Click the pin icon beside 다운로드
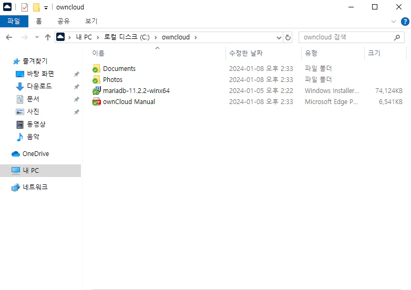 tap(76, 87)
